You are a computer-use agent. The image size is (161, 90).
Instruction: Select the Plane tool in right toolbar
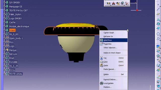tap(158, 14)
